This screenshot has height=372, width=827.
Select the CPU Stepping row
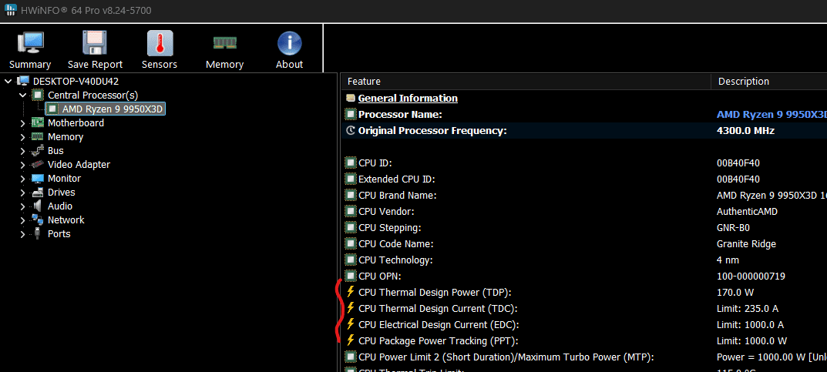pos(584,228)
